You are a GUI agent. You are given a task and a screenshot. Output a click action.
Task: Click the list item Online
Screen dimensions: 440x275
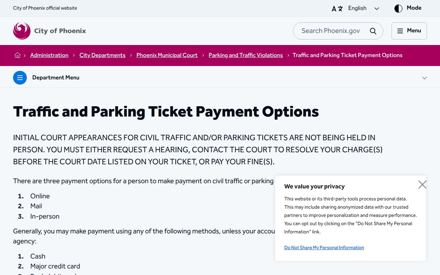(x=40, y=196)
